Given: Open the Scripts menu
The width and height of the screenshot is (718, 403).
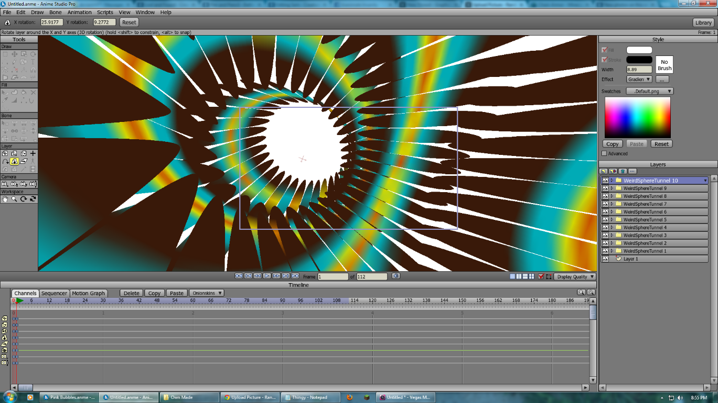Looking at the screenshot, I should [105, 12].
